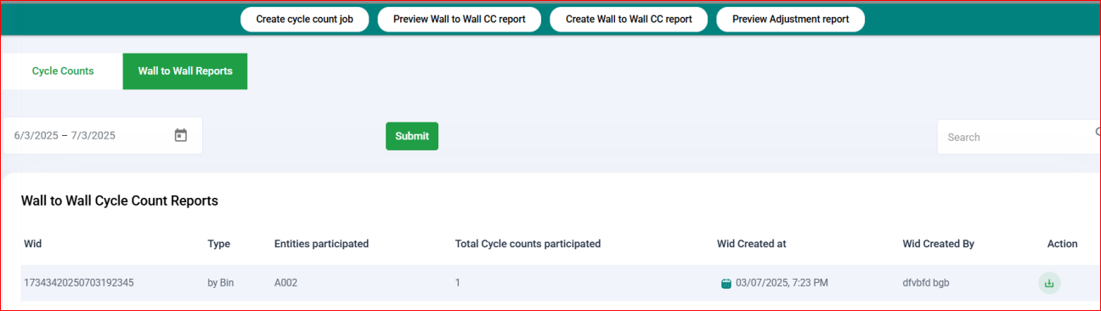Click the Total Cycle counts participated header
This screenshot has width=1101, height=311.
tap(528, 244)
